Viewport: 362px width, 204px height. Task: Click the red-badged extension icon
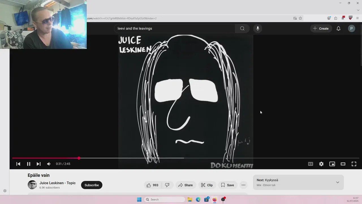pos(343,18)
